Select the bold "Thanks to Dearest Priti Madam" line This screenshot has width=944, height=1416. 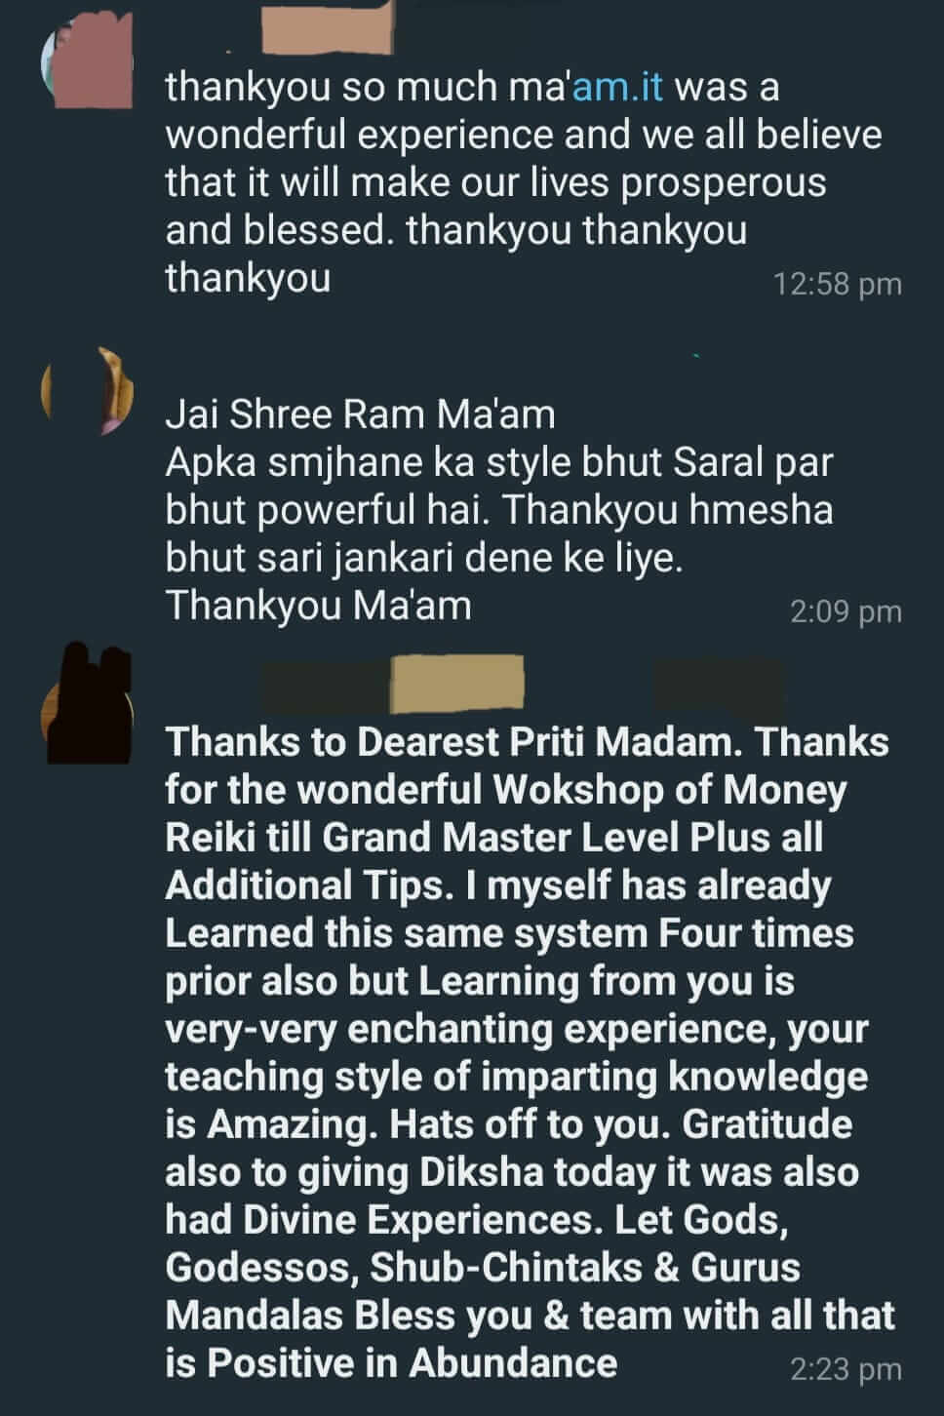pyautogui.click(x=527, y=742)
